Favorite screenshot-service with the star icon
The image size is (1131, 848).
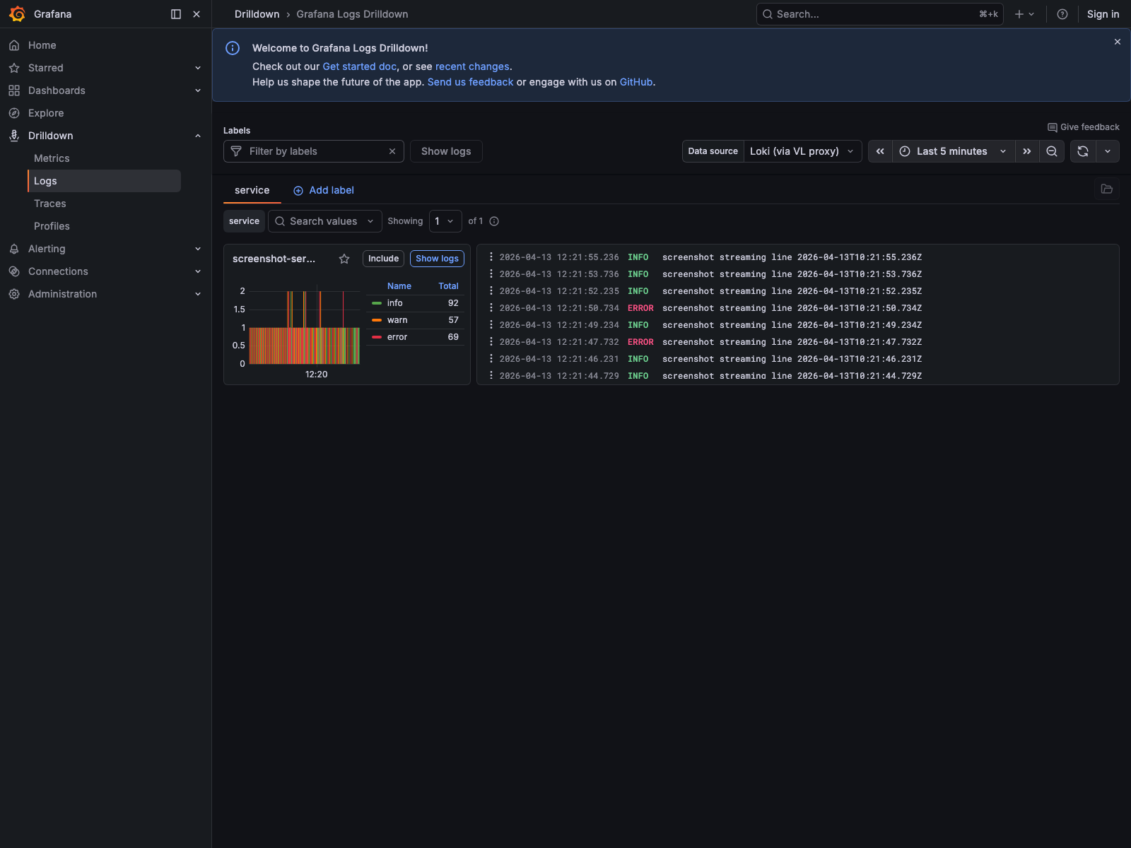pos(344,259)
